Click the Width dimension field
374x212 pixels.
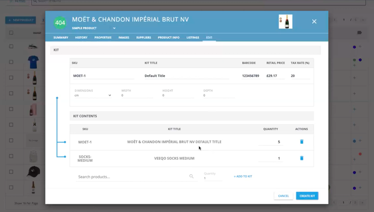click(137, 95)
